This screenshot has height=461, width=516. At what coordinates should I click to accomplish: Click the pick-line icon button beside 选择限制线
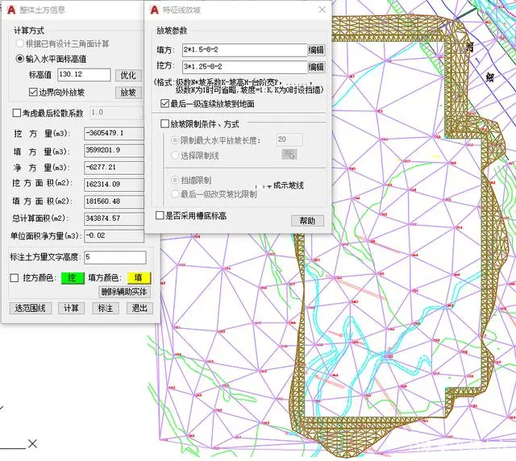(x=289, y=154)
